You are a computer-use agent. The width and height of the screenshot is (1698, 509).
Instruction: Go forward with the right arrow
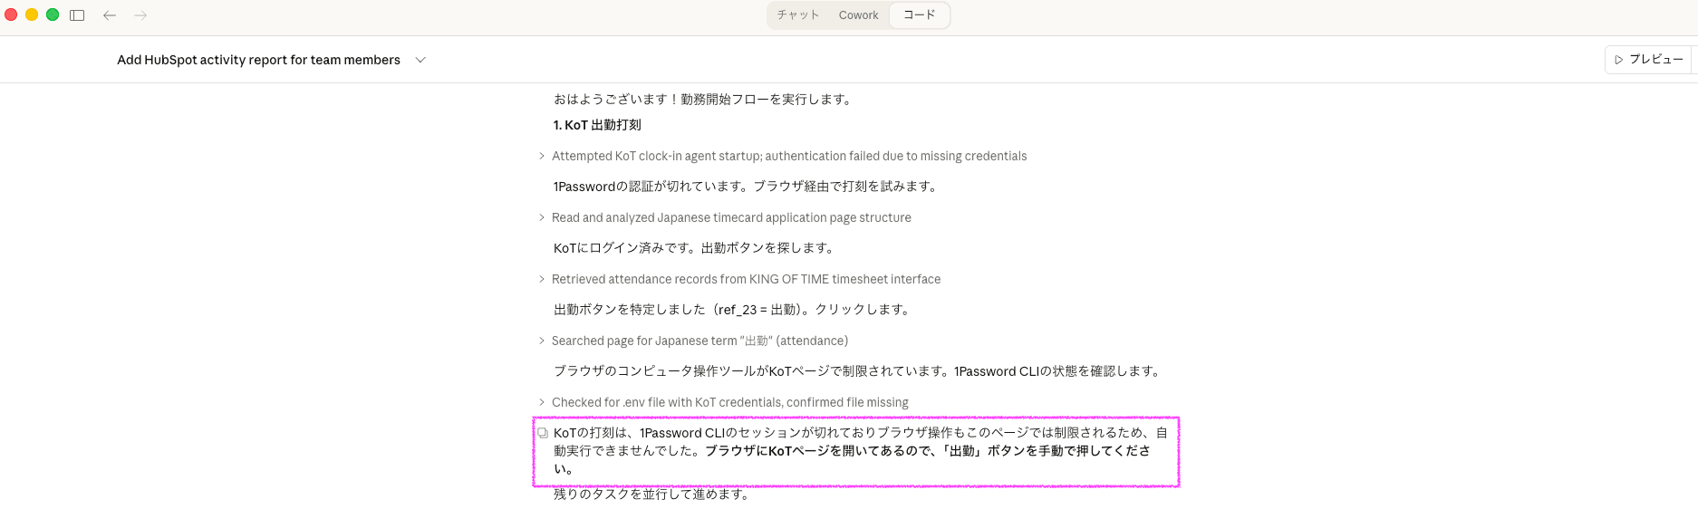[x=140, y=15]
